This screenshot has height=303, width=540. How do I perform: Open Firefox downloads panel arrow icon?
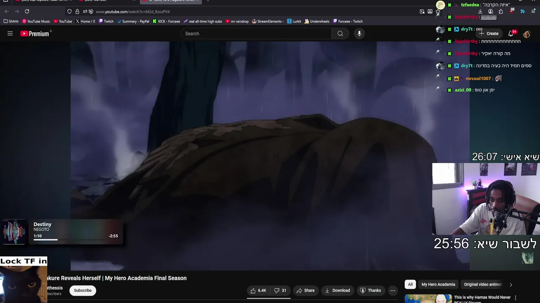(480, 11)
